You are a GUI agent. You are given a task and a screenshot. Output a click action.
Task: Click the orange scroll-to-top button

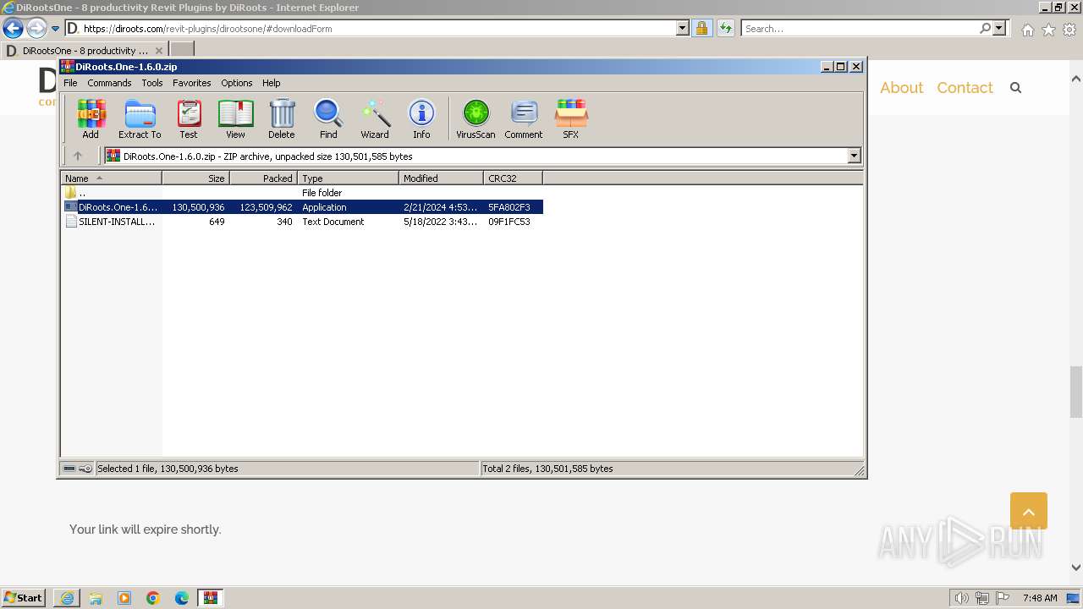point(1029,511)
